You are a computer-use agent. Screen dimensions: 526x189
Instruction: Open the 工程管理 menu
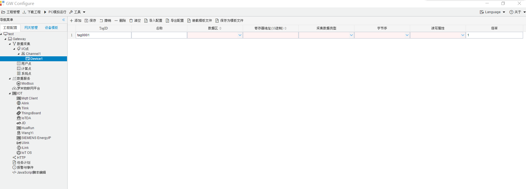11,12
